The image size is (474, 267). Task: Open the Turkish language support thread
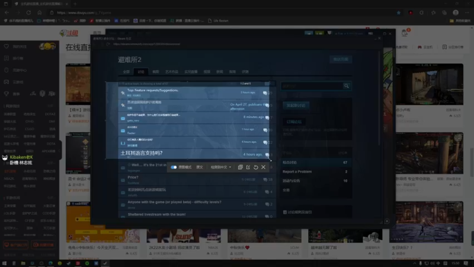tap(142, 153)
